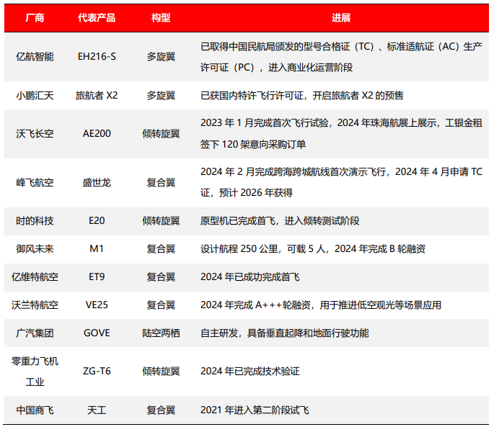The height and width of the screenshot is (432, 494).
Task: Select the 时的科技 manufacturer cell
Action: pos(35,221)
